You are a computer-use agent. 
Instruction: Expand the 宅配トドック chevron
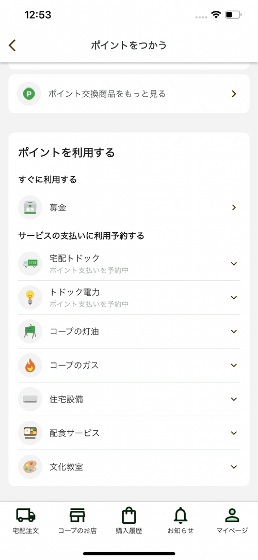(x=234, y=264)
